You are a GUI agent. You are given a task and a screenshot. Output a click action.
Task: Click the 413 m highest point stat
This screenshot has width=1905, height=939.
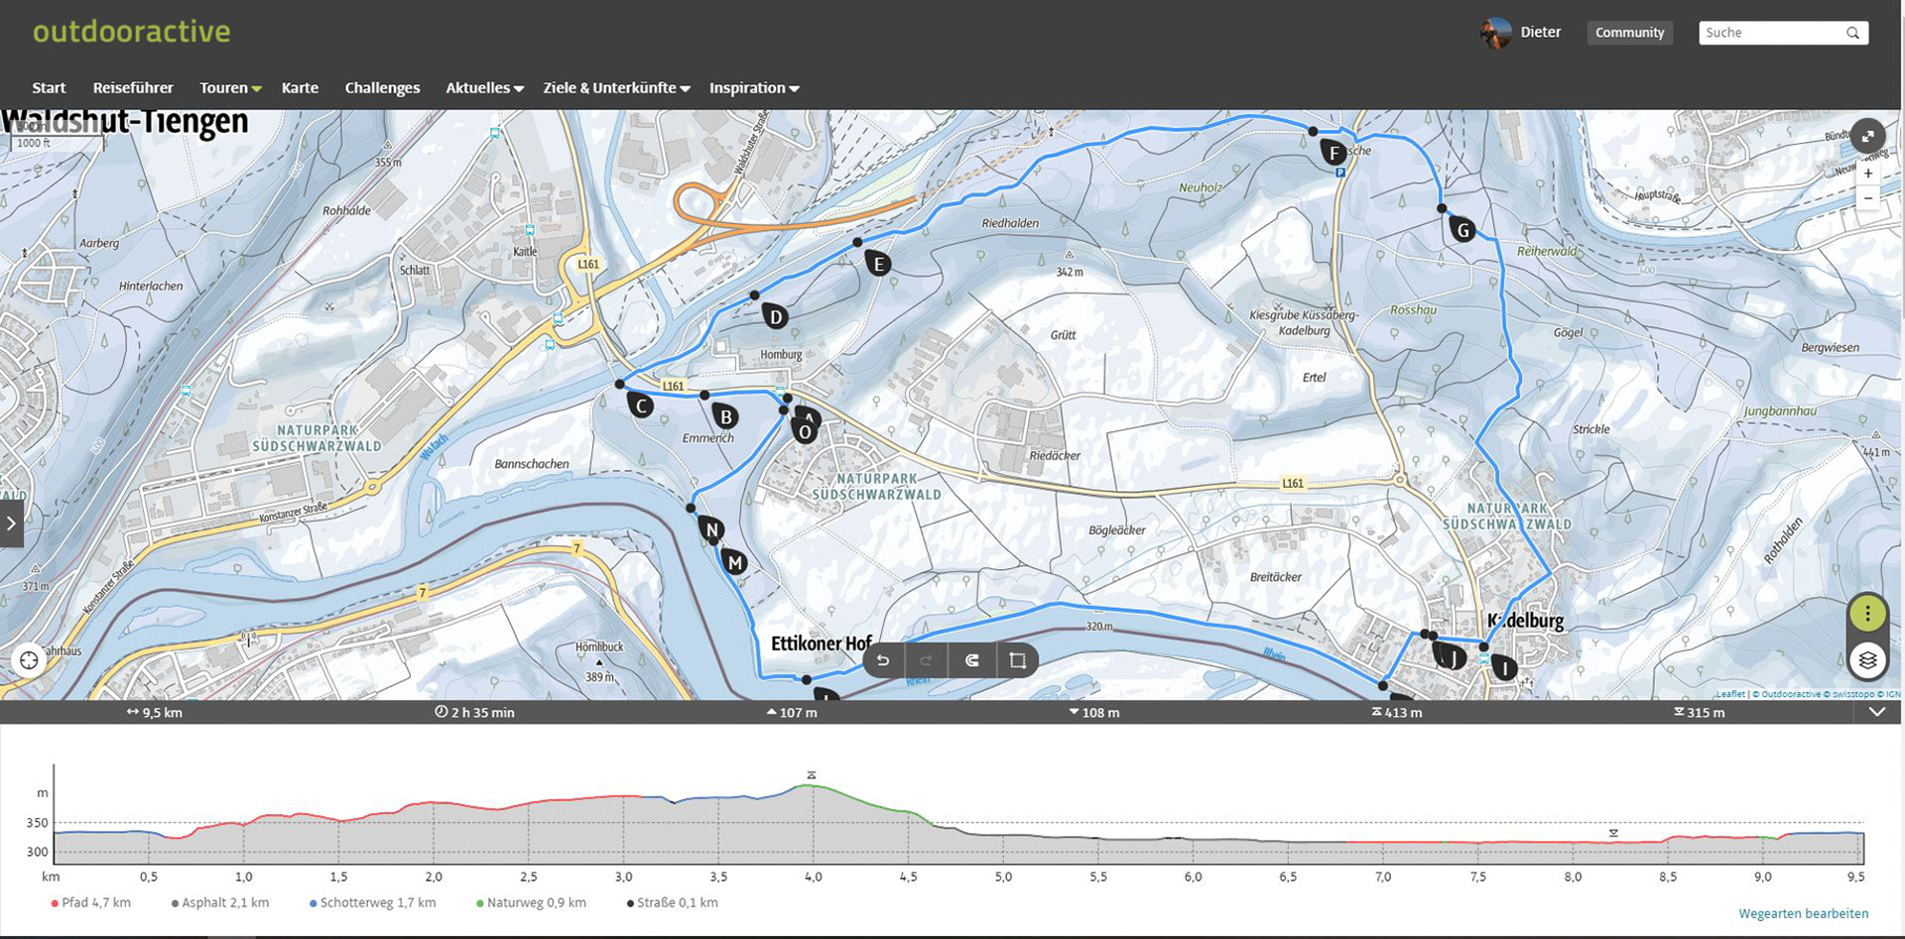(1396, 712)
